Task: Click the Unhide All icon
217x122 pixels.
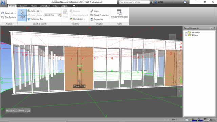Action: pyautogui.click(x=71, y=19)
